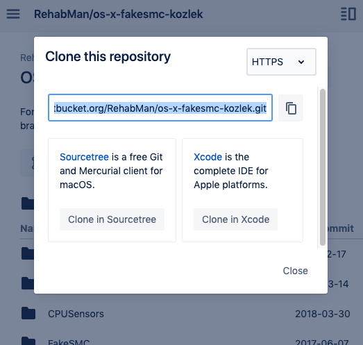This screenshot has height=345, width=363.
Task: Click the partially hidden Commit column header
Action: click(x=341, y=228)
